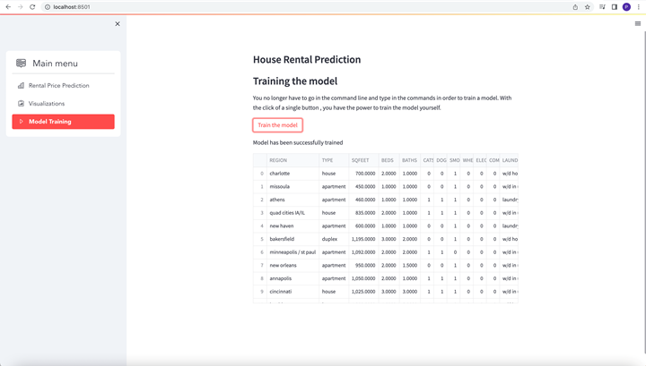Open the browser three-dot menu
Viewport: 646px width, 366px height.
(x=639, y=6)
